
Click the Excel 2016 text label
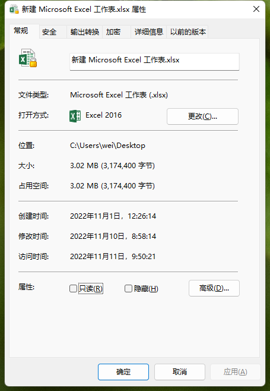pyautogui.click(x=104, y=115)
